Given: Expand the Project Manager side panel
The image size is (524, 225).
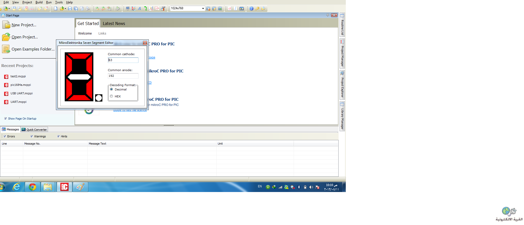Looking at the screenshot, I should (x=342, y=53).
